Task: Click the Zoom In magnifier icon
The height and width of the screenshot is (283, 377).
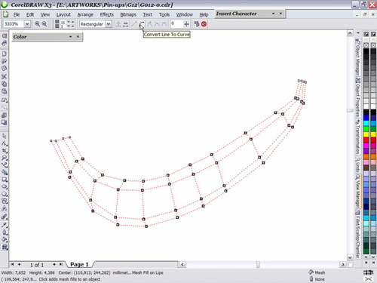Action: pos(37,24)
